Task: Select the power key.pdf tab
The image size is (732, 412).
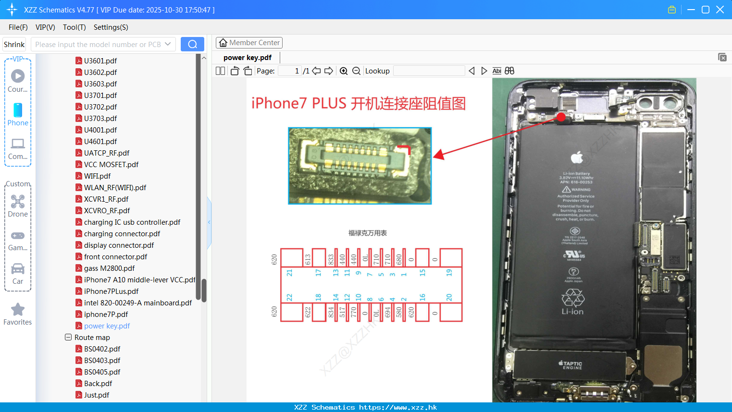Action: tap(248, 58)
